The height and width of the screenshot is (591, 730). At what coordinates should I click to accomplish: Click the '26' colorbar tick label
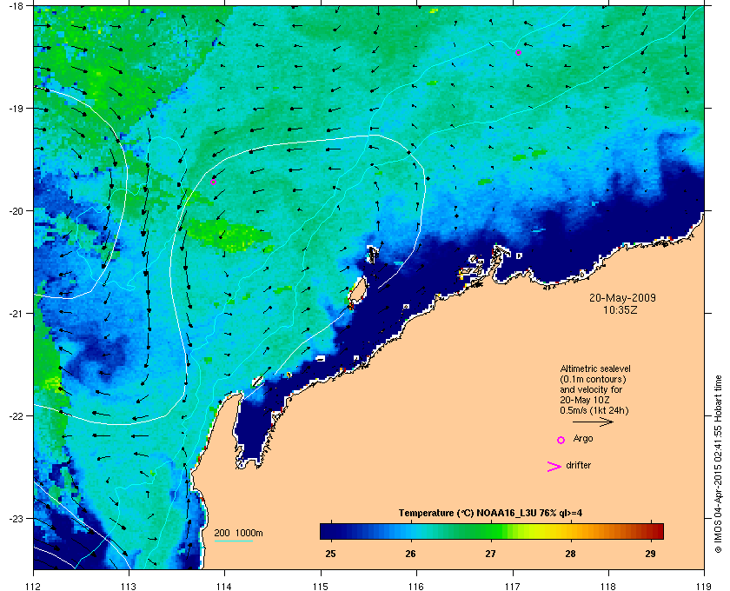410,554
